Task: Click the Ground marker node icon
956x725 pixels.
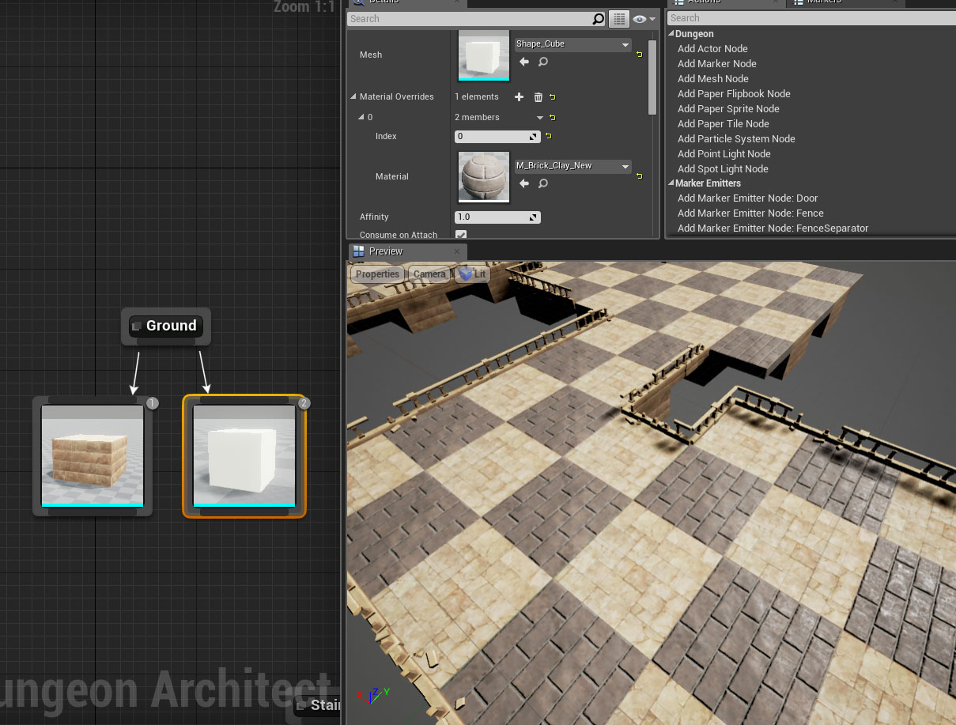Action: [x=136, y=326]
